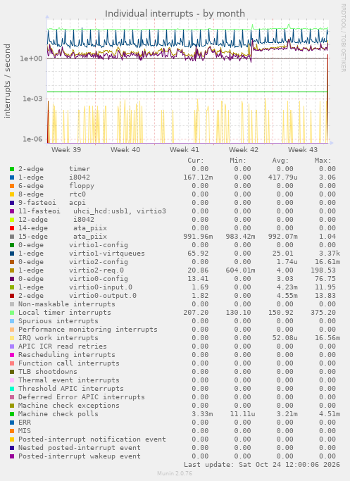Click the swatch beside virtio0-output.0

click(12, 296)
